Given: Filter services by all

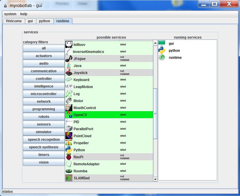Looking at the screenshot, I should coord(44,48).
